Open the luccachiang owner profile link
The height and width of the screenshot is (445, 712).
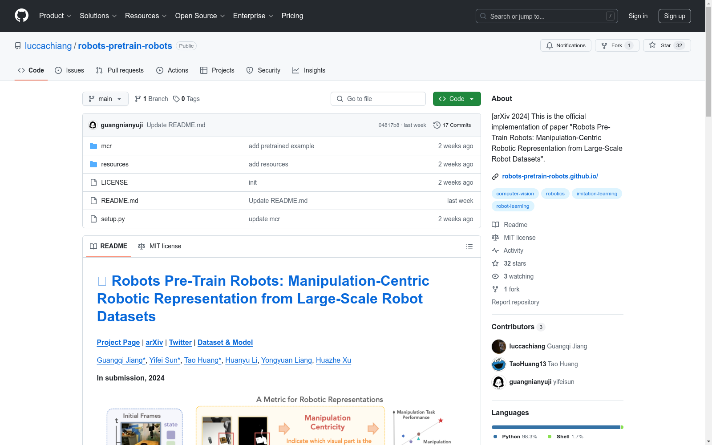48,46
